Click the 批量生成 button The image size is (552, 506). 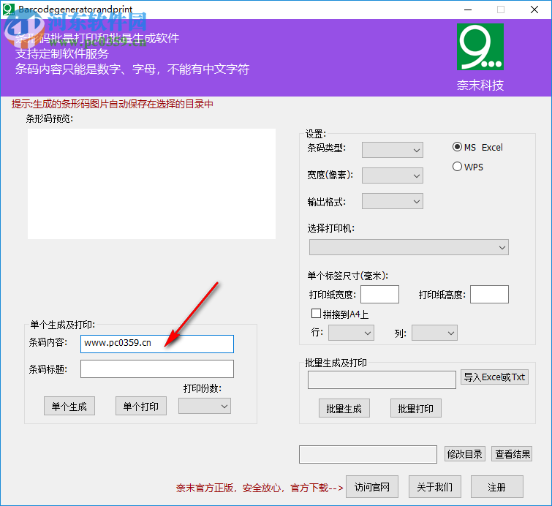click(344, 409)
